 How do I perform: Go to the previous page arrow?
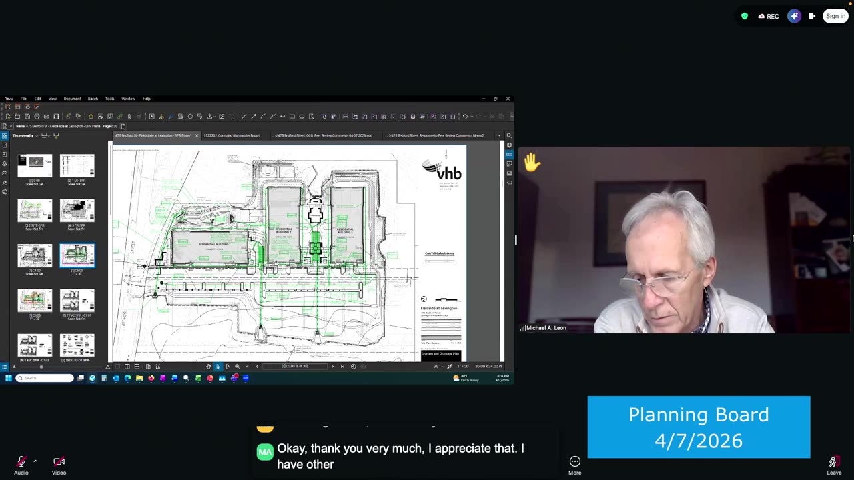coord(257,367)
